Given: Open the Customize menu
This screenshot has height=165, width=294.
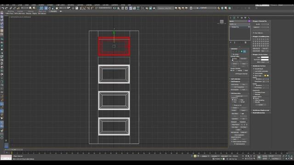Looking at the screenshot, I should pos(80,5).
